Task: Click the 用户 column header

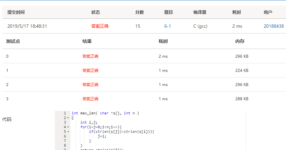Action: tap(268, 13)
